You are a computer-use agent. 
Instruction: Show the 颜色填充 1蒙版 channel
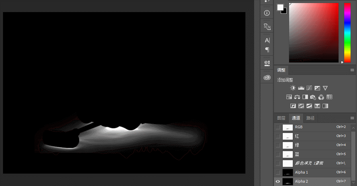(x=278, y=163)
